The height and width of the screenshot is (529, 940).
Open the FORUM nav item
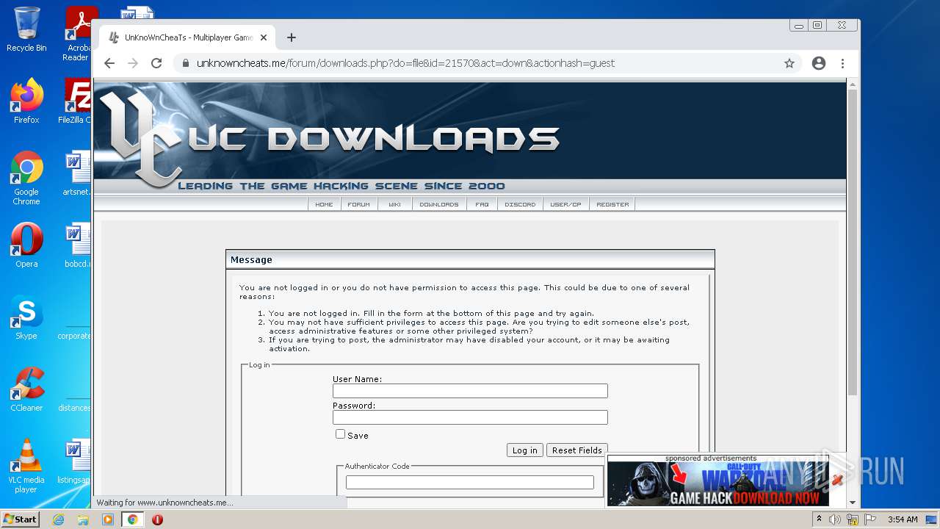(358, 204)
